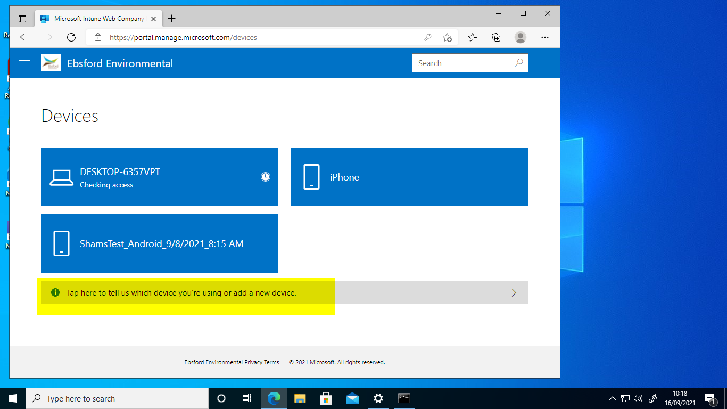The image size is (727, 409).
Task: Click the 'Devices' page heading
Action: coord(70,116)
